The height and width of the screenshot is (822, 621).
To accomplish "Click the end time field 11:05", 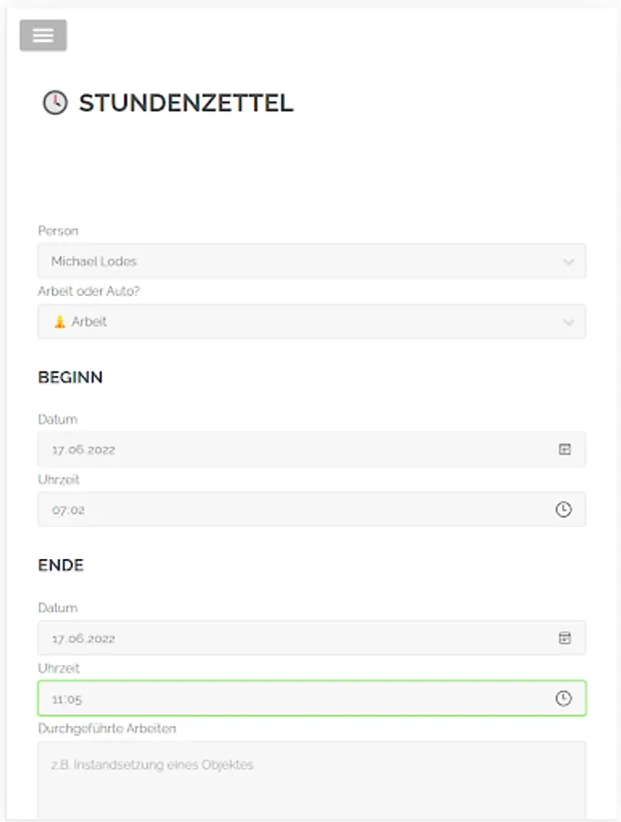I will coord(274,699).
